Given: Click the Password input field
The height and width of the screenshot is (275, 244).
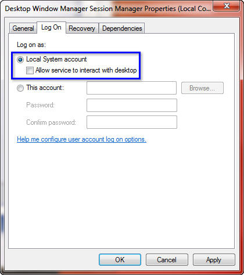Looking at the screenshot, I should [132, 105].
